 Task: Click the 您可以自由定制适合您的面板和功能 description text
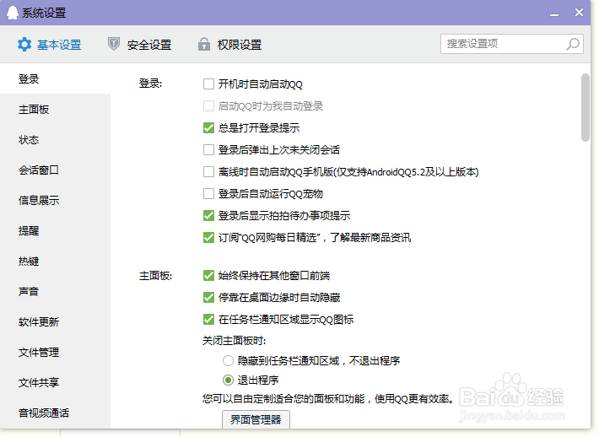click(329, 399)
